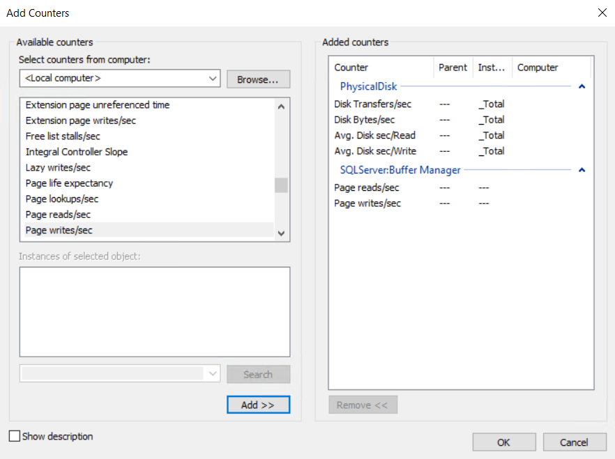Cancel the Add Counters dialog

575,442
